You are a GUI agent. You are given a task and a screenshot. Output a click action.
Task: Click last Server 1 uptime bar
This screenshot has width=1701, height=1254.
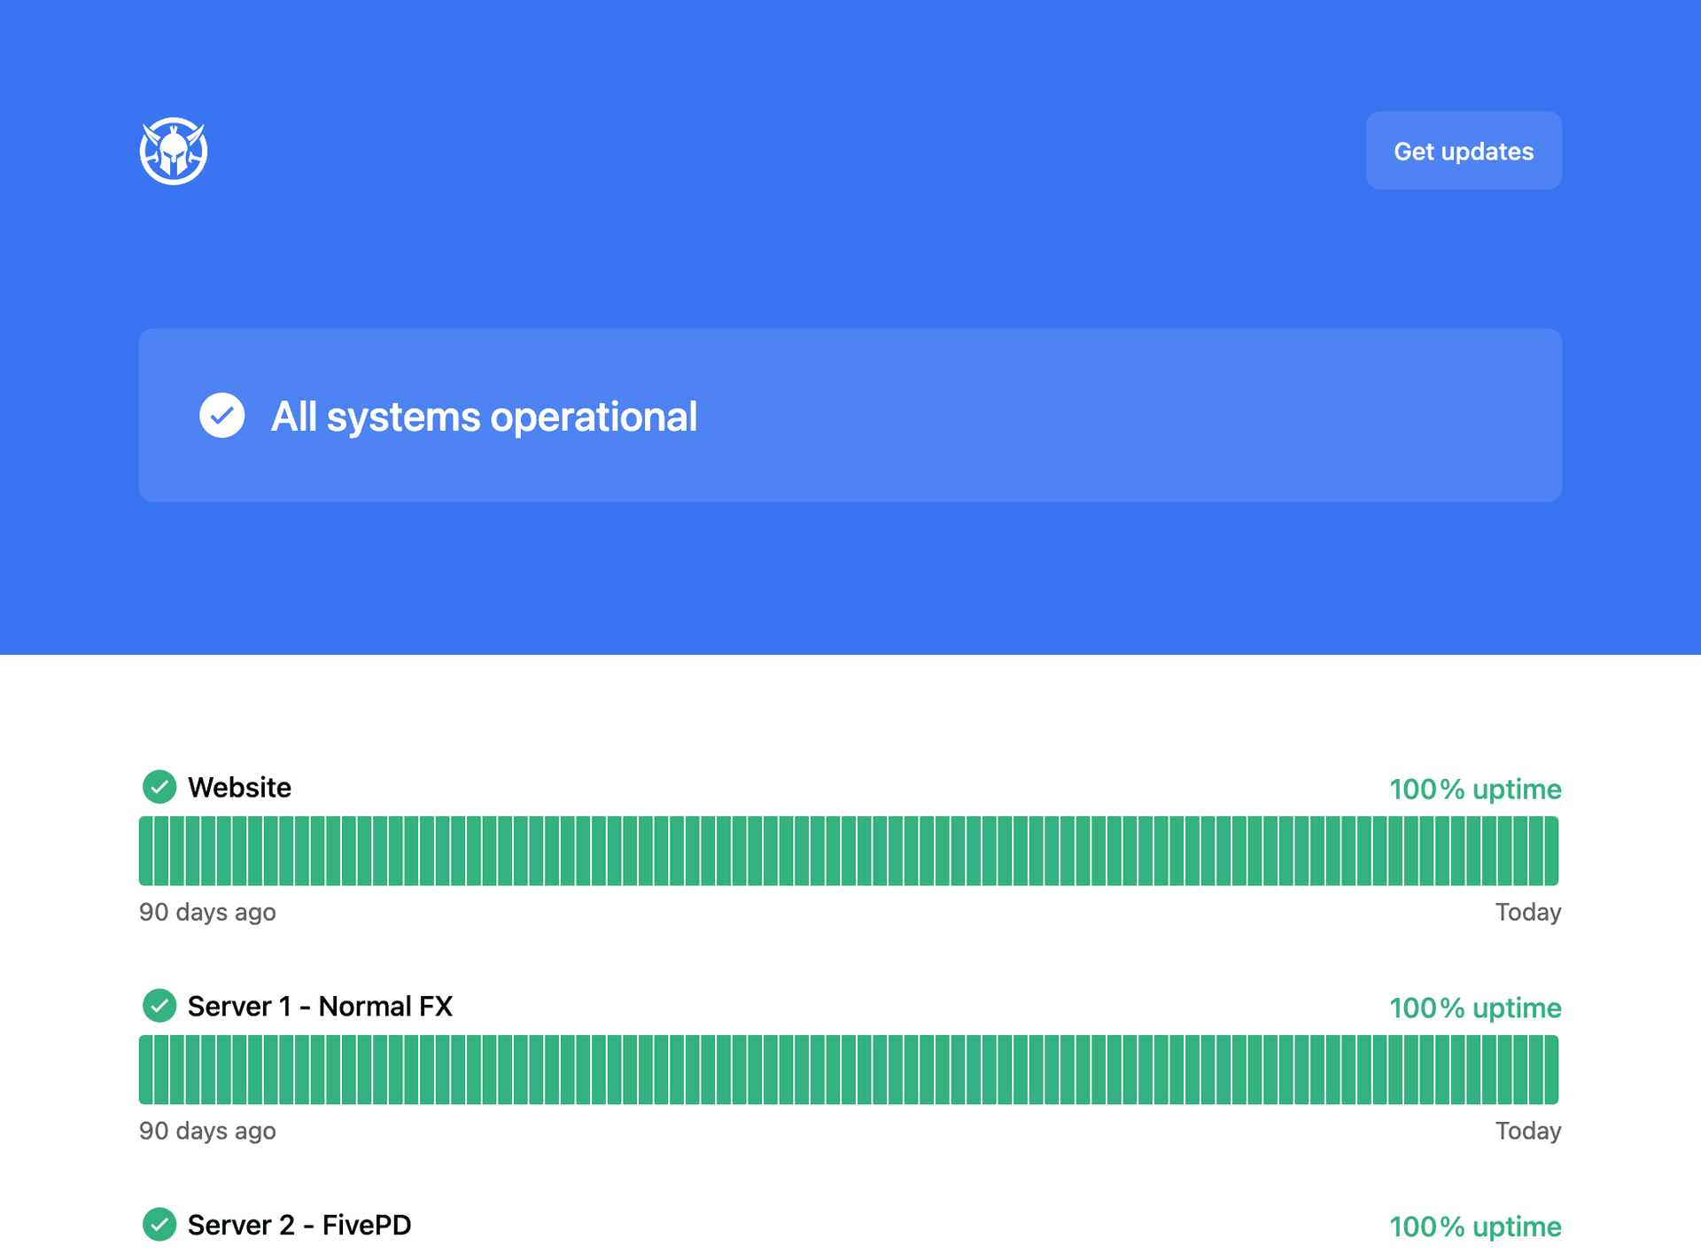coord(1551,1070)
